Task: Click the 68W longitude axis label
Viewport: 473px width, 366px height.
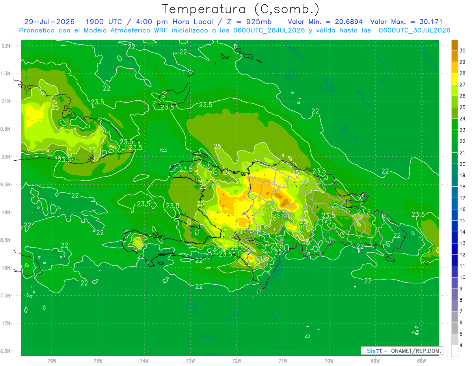Action: click(x=421, y=360)
